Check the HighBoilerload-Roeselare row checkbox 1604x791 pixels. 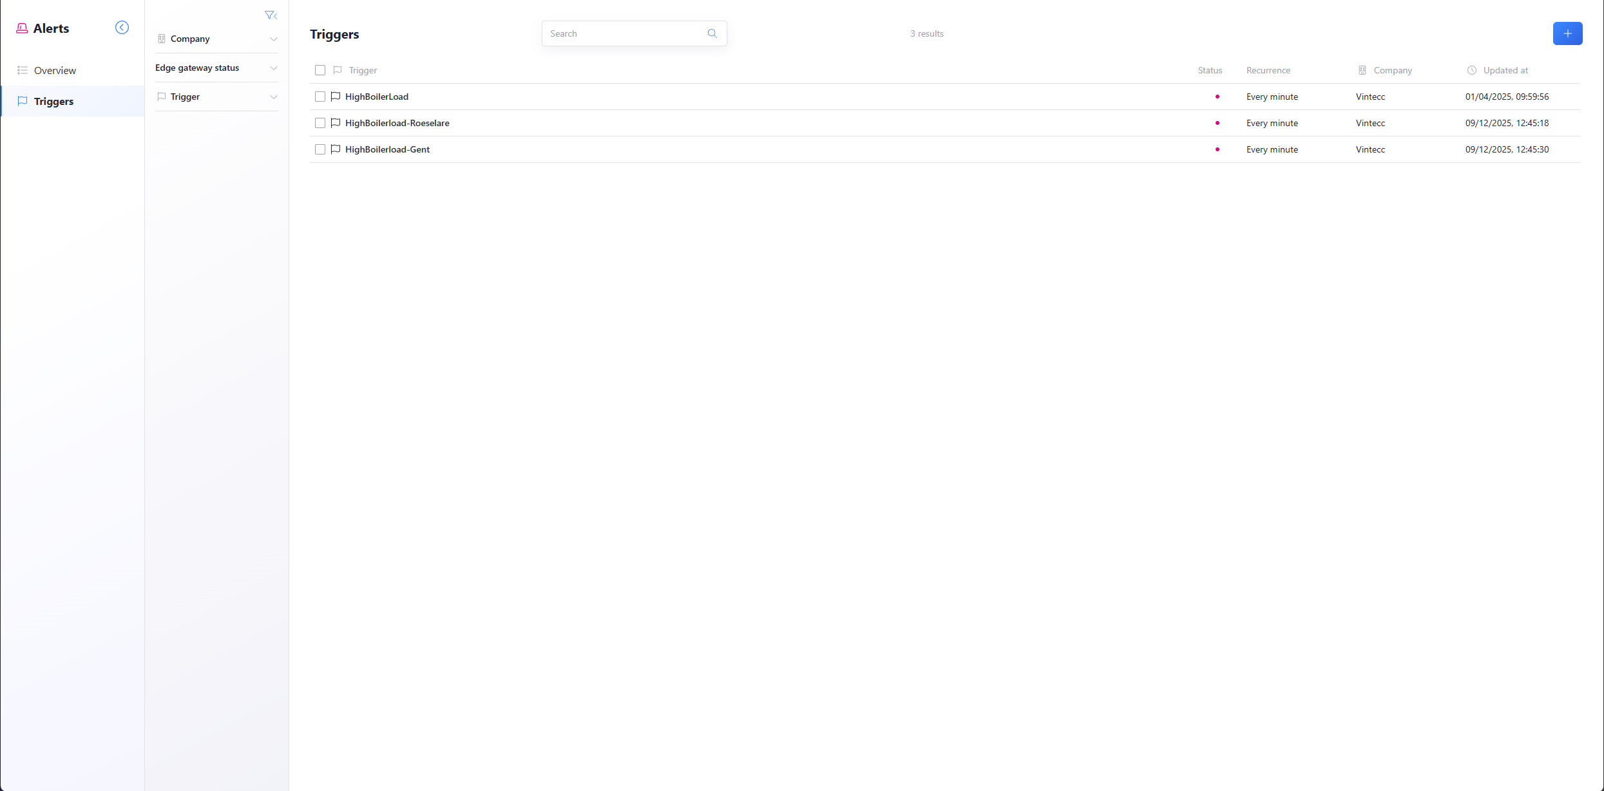[x=320, y=123]
